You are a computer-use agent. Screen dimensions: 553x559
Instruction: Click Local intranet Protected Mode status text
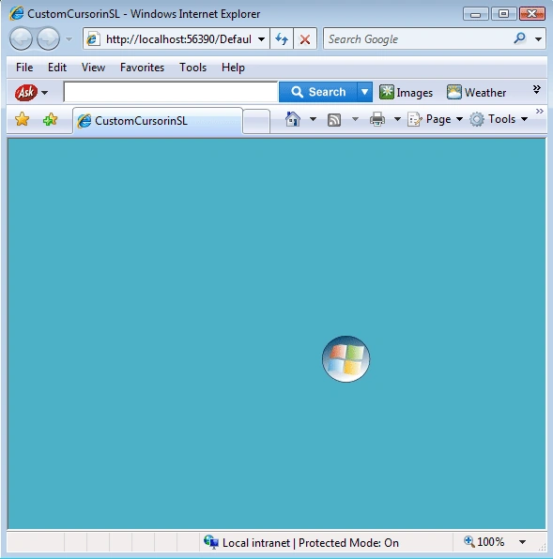(311, 543)
